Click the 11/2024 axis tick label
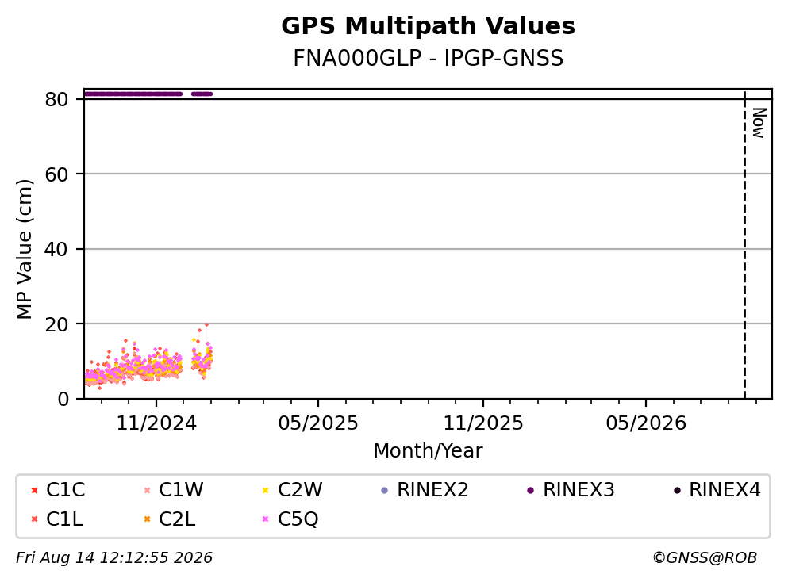The image size is (788, 582). click(x=156, y=423)
